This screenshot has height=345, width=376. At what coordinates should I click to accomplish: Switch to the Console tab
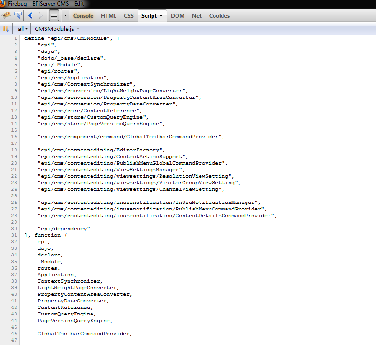[x=83, y=16]
